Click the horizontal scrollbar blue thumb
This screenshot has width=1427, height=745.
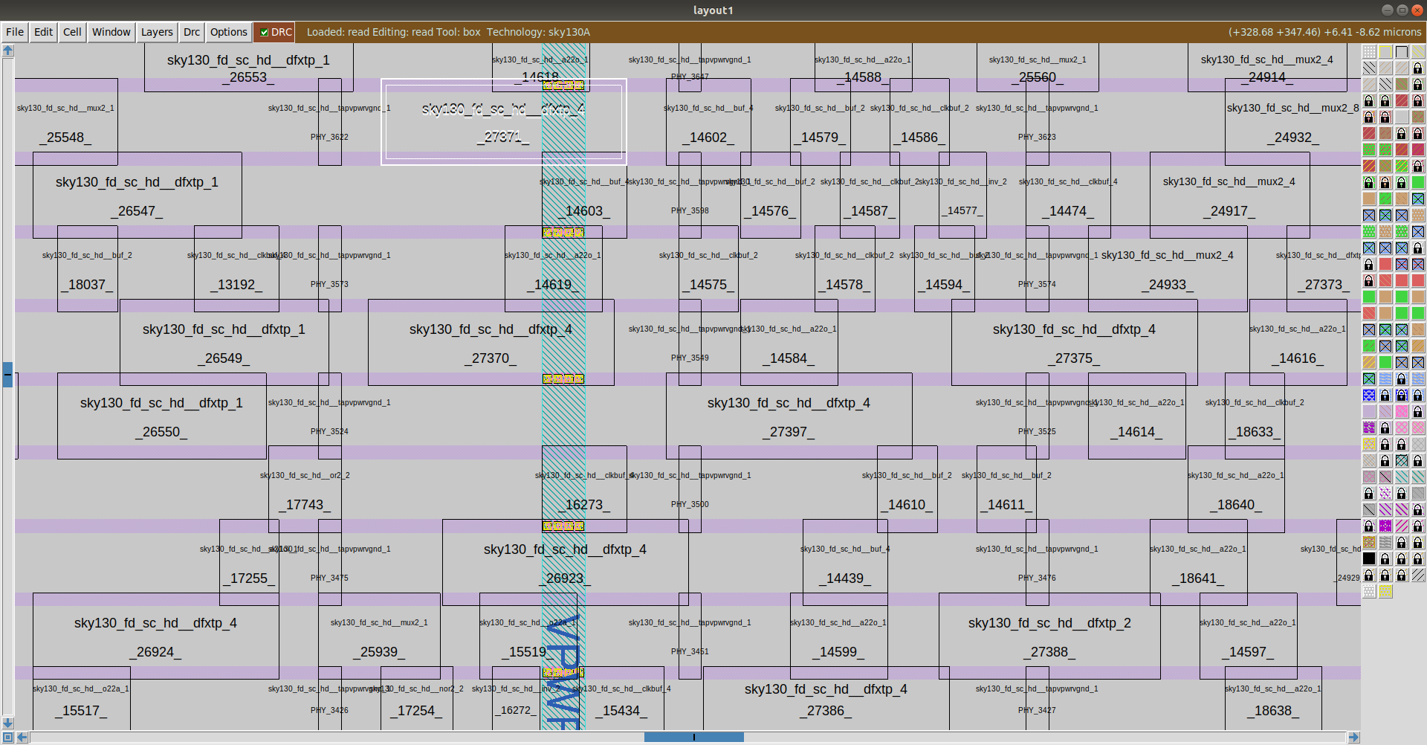point(693,737)
